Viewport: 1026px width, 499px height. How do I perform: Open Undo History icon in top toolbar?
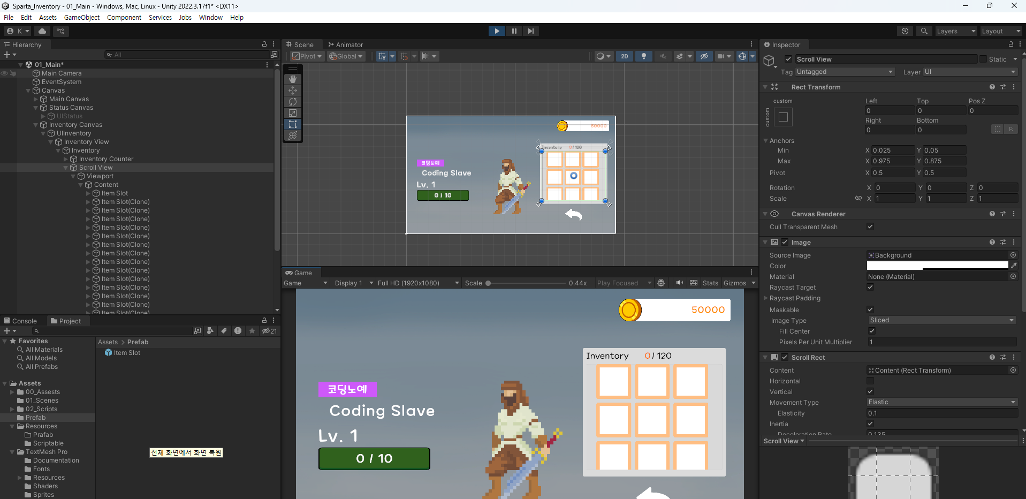pyautogui.click(x=905, y=31)
